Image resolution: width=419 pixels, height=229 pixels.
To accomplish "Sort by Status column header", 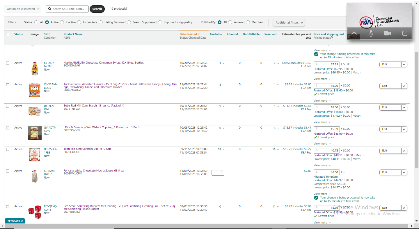I will 18,34.
